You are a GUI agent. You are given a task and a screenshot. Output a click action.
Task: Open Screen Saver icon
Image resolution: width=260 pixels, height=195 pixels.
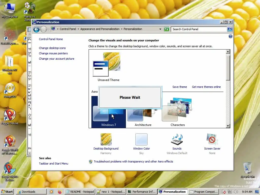click(x=212, y=139)
